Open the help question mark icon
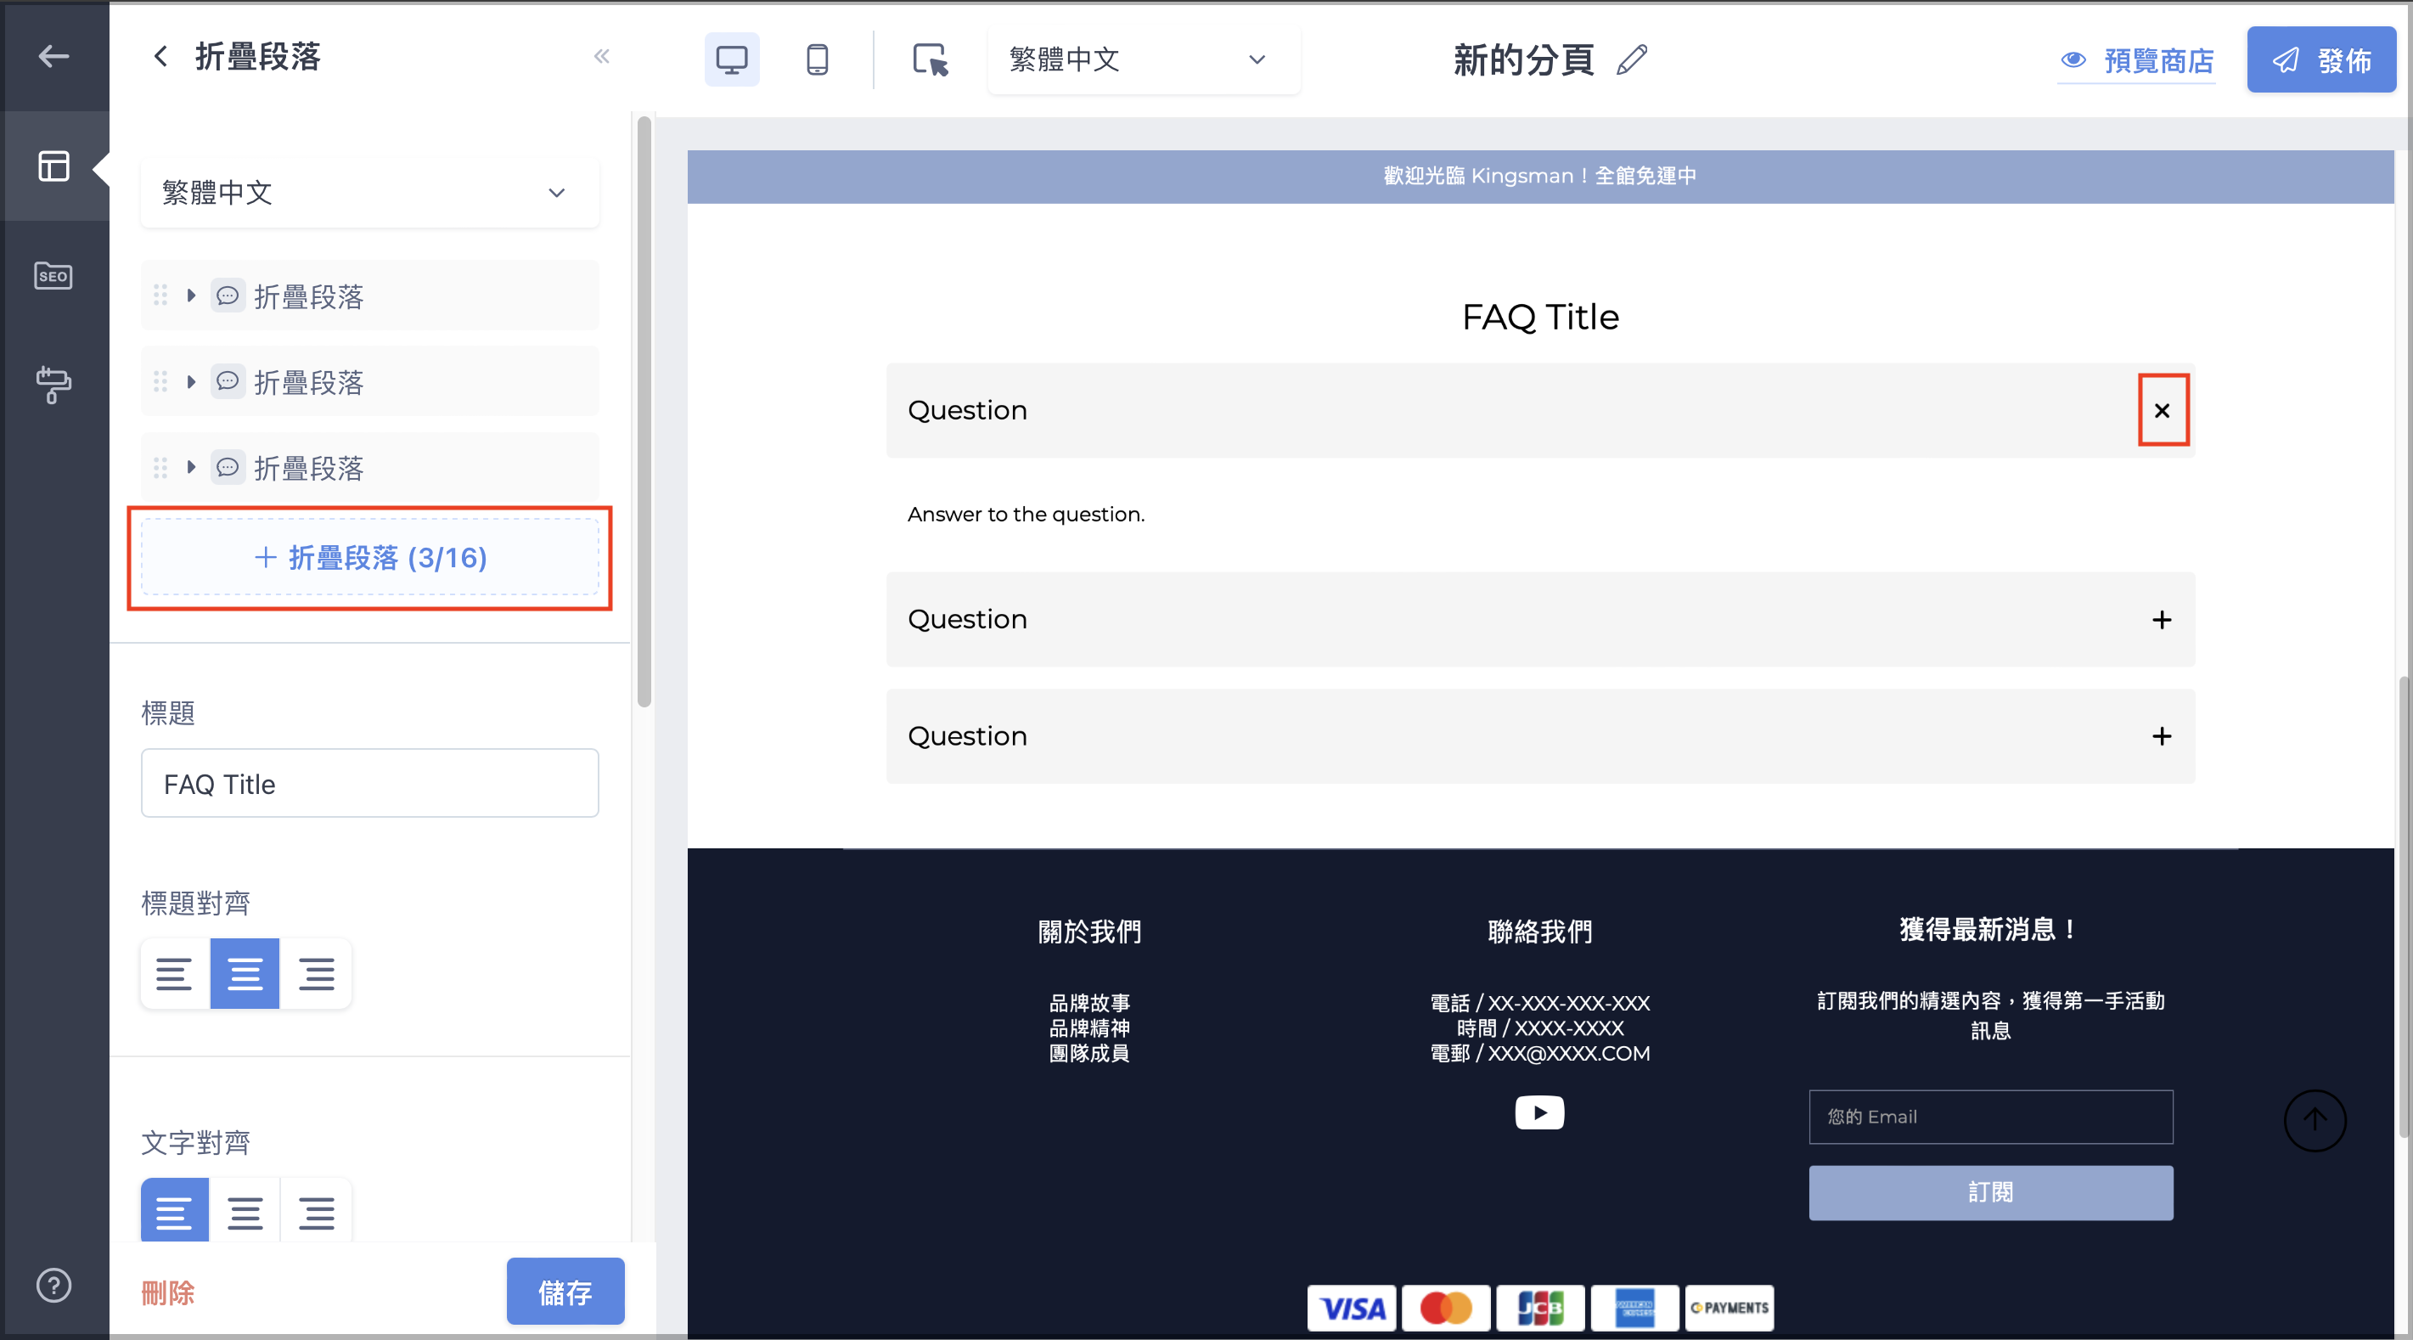 pos(53,1285)
